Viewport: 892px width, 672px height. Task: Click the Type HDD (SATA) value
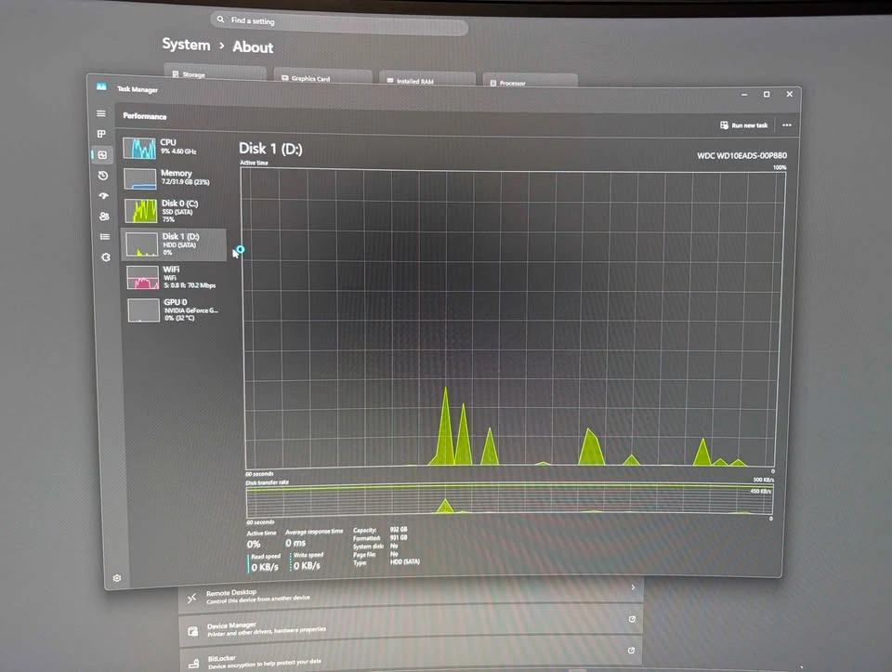(405, 561)
